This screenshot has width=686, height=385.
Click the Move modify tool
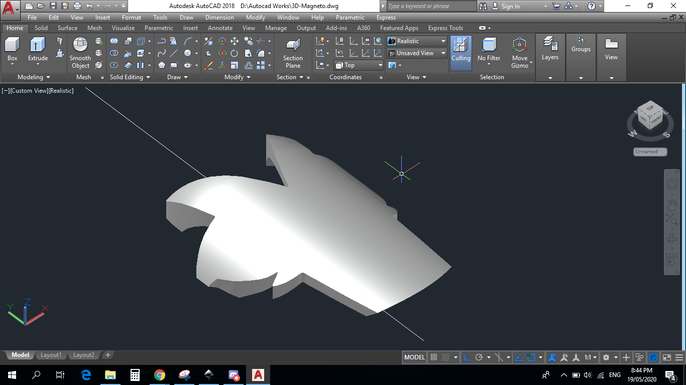pos(234,41)
